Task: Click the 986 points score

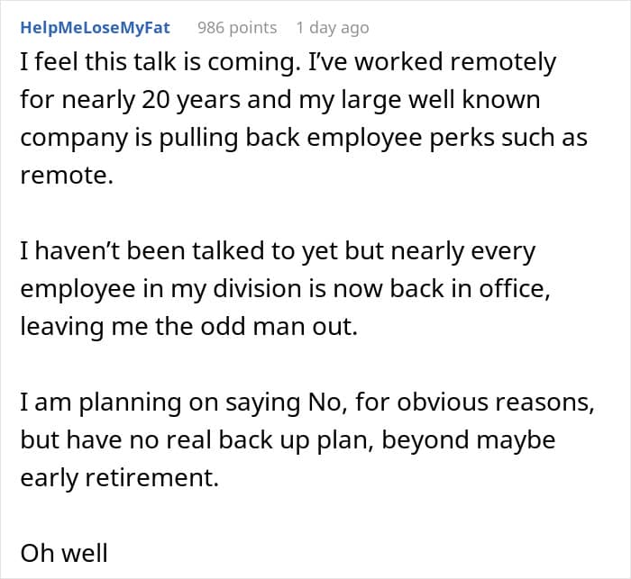Action: point(237,27)
